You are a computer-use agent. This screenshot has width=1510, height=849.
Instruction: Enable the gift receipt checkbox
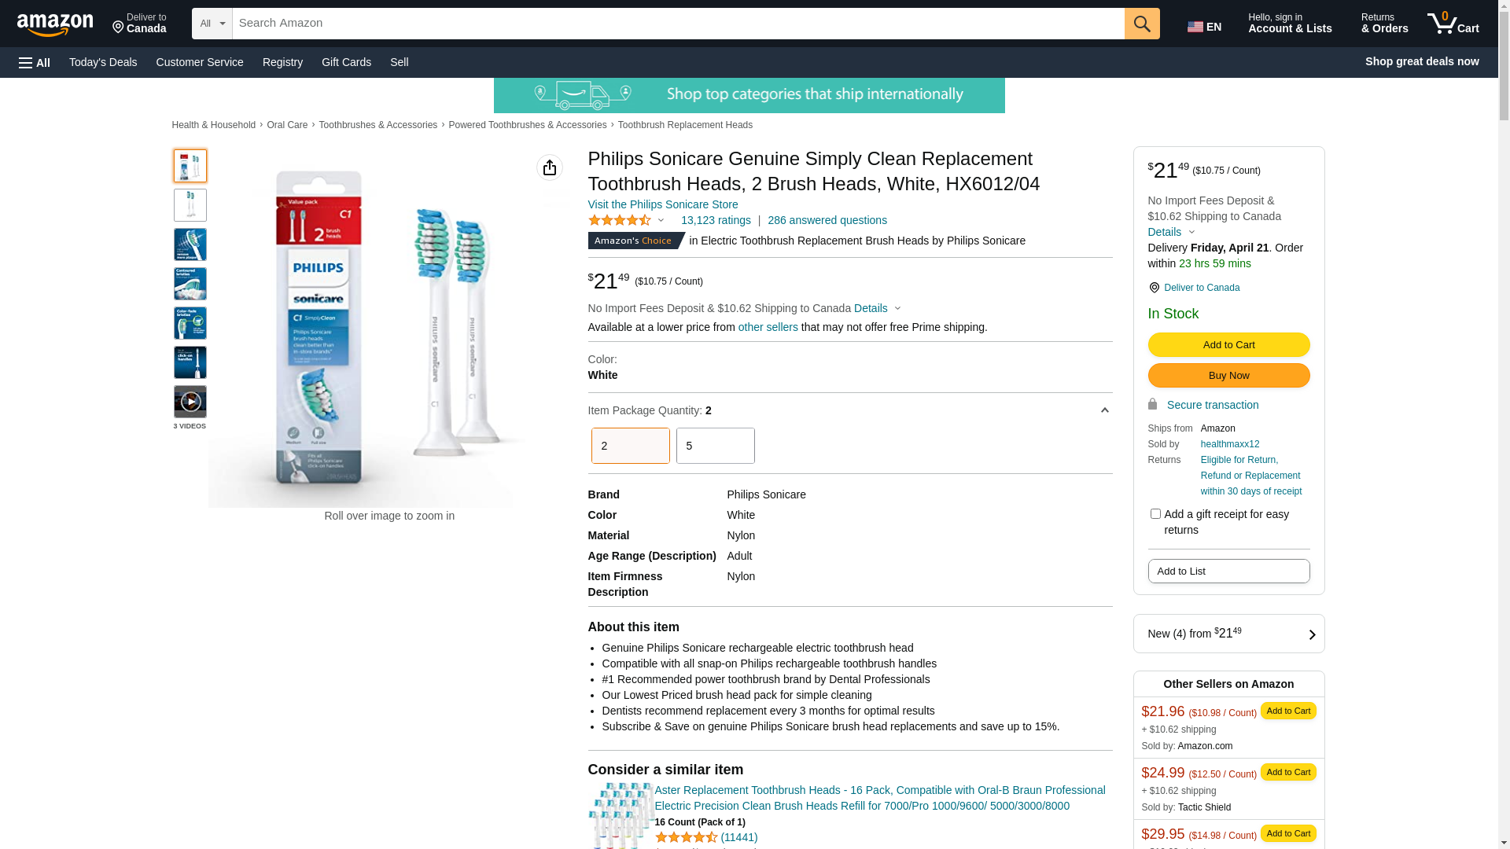point(1155,514)
